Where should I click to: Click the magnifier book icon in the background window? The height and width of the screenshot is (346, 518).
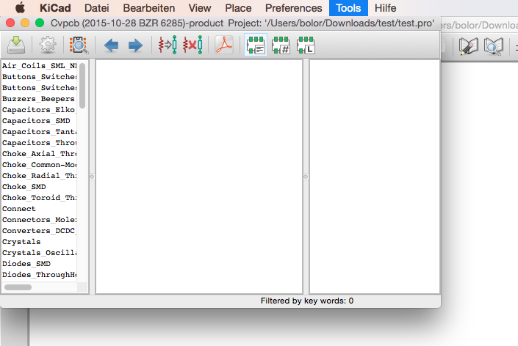(x=494, y=45)
